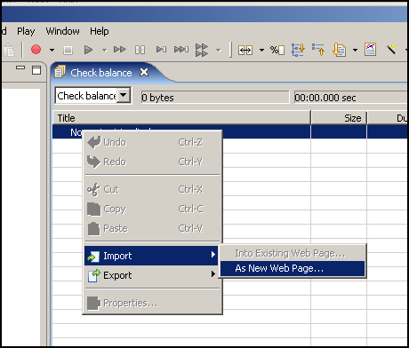Close the Check balance tab
Viewport: 409px width, 348px height.
[x=144, y=72]
